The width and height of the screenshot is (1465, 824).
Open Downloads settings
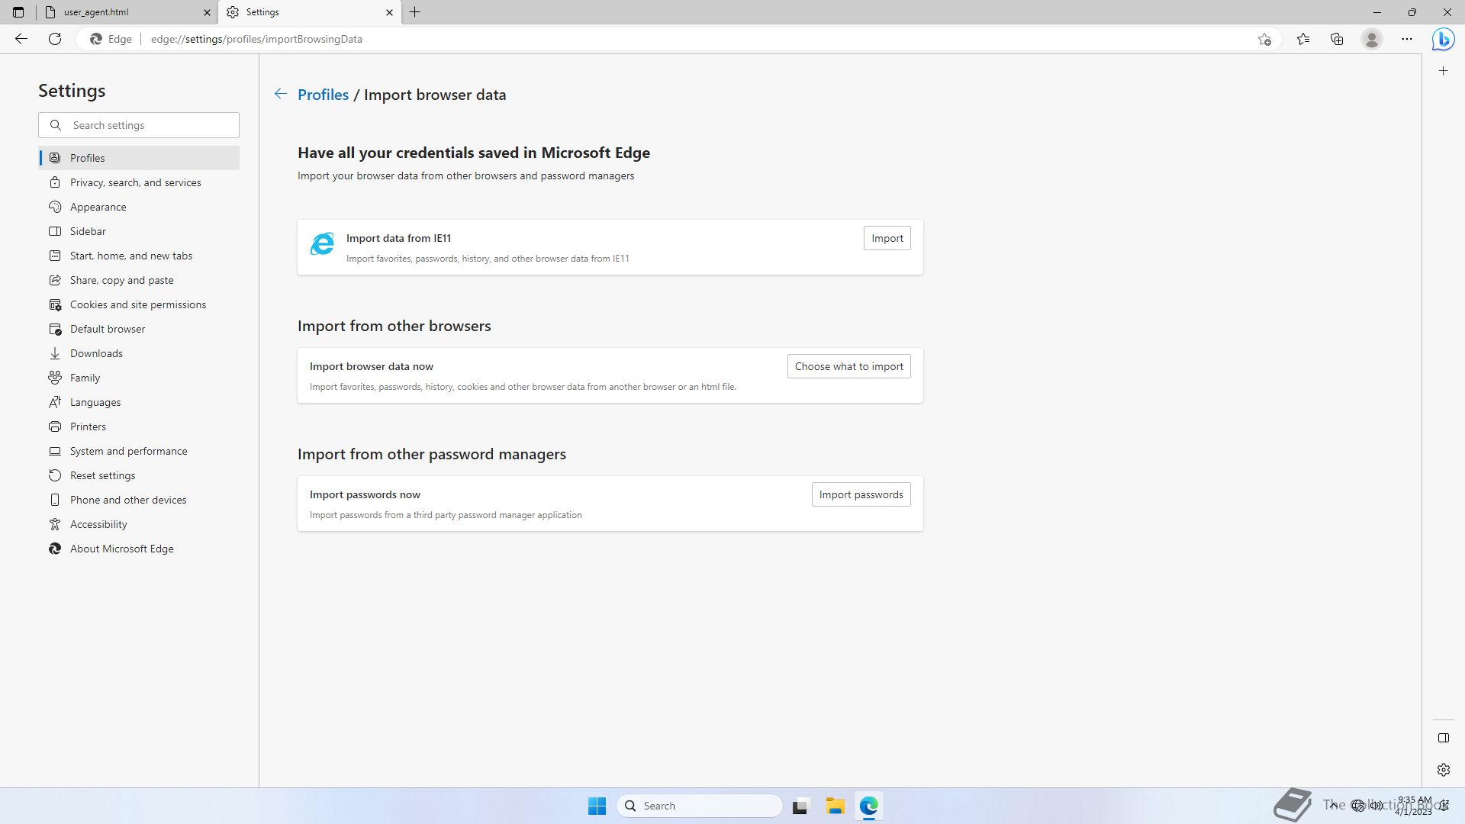coord(139,353)
